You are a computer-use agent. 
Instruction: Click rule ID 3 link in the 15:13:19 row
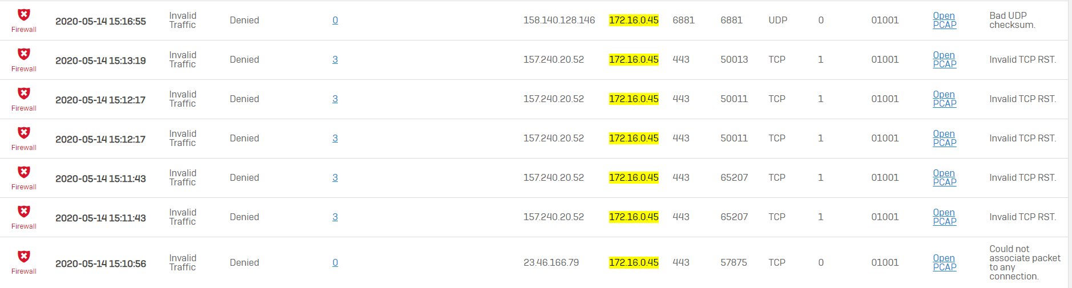click(x=335, y=59)
